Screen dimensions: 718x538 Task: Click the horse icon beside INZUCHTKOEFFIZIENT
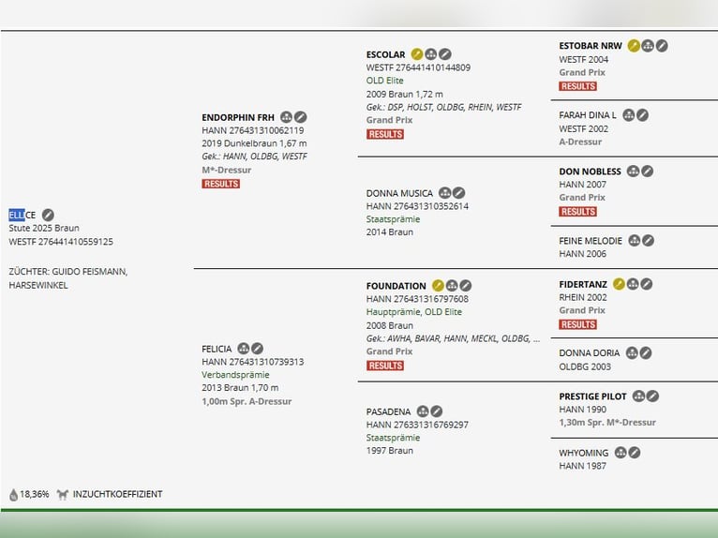pos(63,494)
